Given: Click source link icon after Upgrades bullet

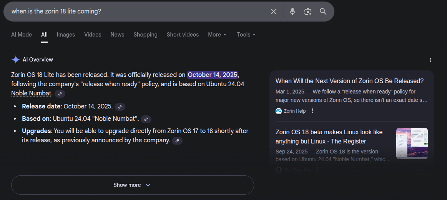Looking at the screenshot, I should pos(177,141).
